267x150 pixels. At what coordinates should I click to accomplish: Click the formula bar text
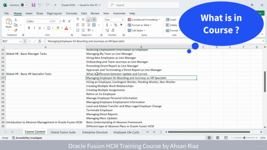tap(86, 41)
